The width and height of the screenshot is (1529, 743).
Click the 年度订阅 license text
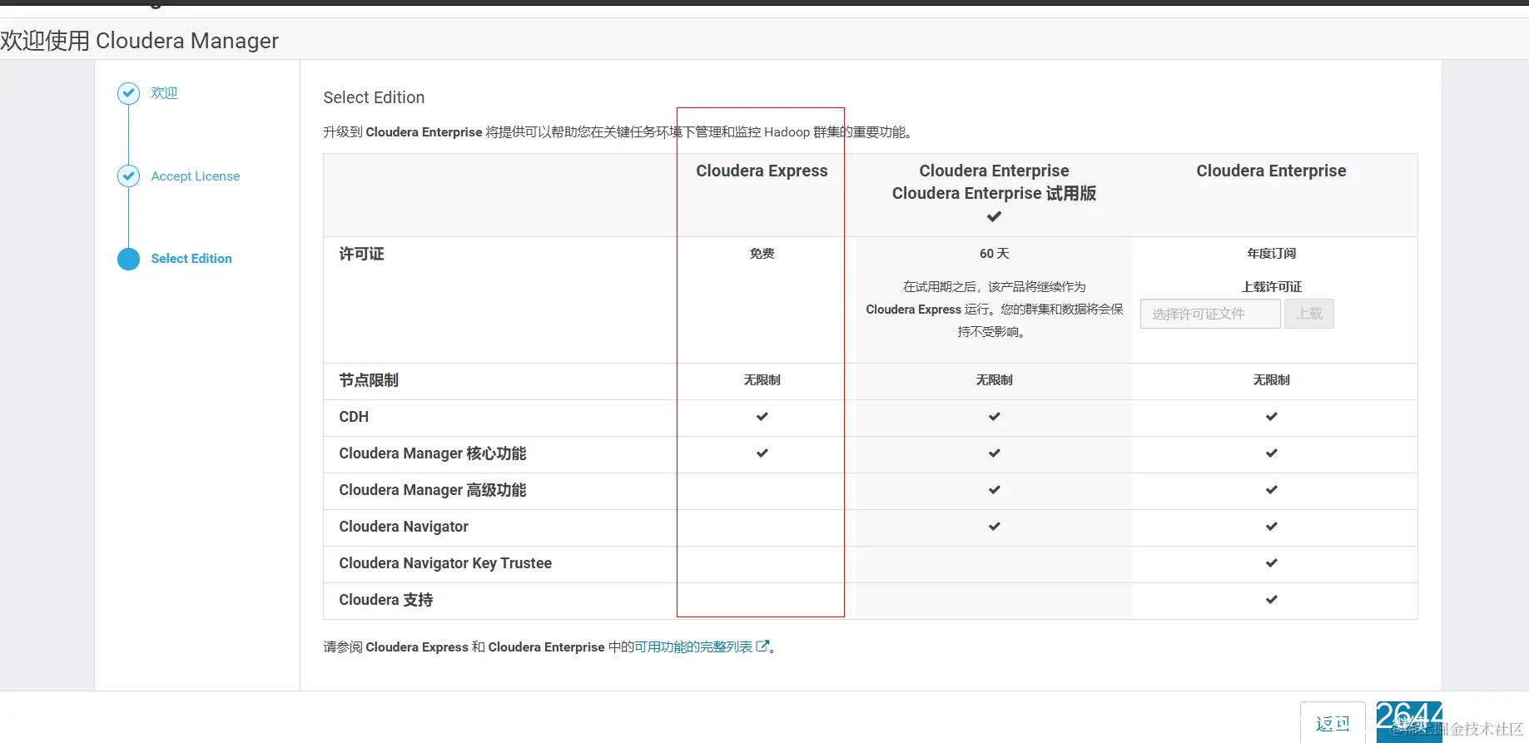(1271, 253)
